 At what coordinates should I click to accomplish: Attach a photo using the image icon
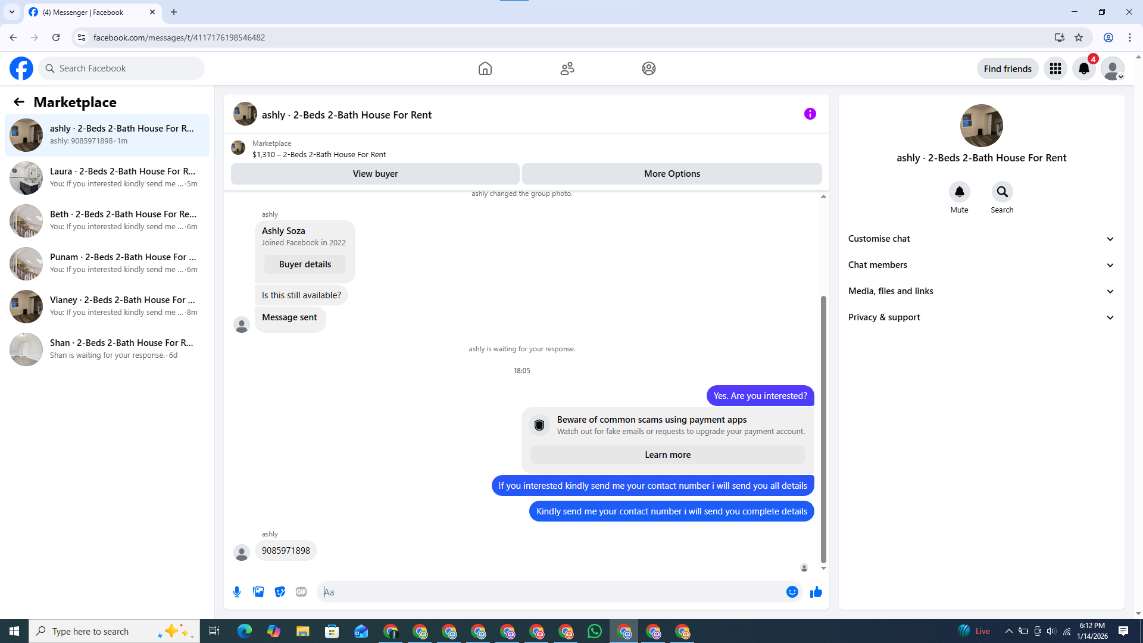[x=258, y=592]
